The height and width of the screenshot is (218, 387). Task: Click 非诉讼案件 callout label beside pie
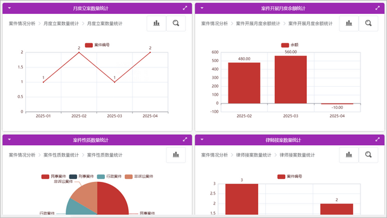63,181
